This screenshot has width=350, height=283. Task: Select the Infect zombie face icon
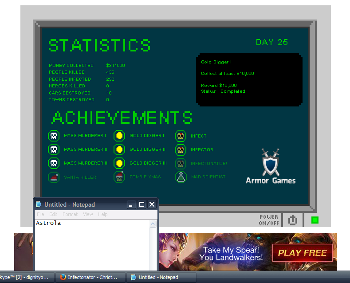click(x=181, y=136)
